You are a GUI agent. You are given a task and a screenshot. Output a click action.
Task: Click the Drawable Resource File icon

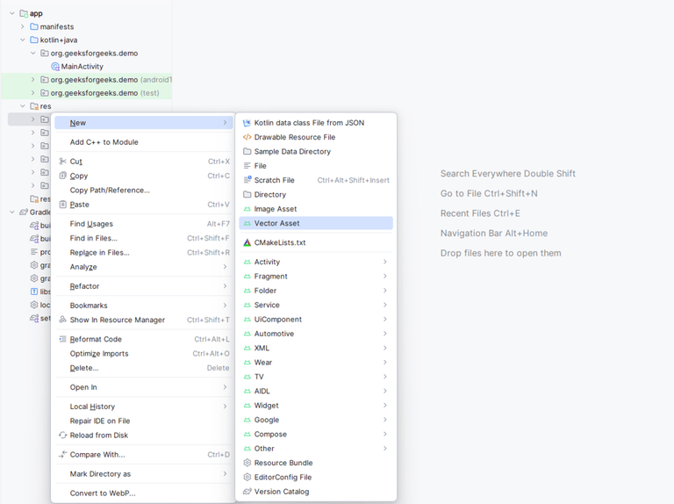(x=247, y=137)
